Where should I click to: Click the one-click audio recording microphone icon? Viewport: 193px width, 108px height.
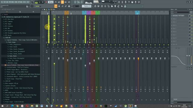125,2
